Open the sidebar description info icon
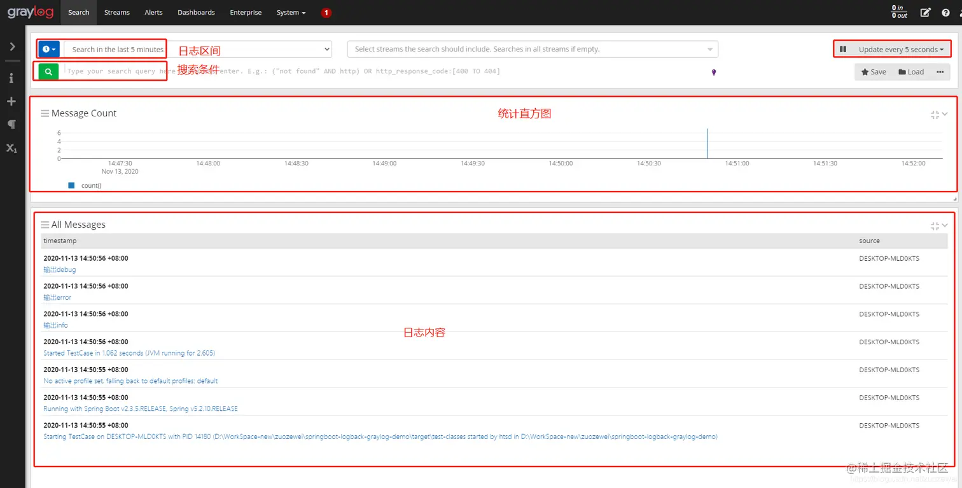962x488 pixels. [11, 78]
